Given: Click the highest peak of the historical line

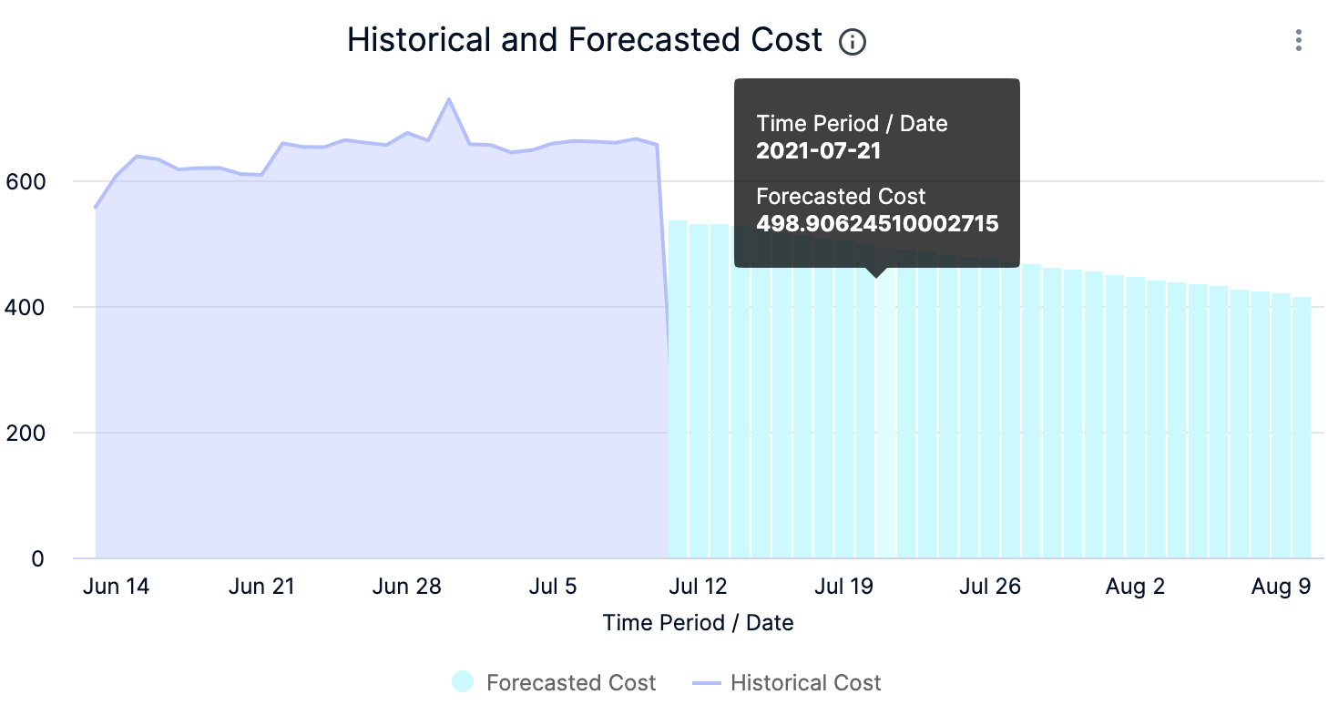Looking at the screenshot, I should (x=449, y=99).
